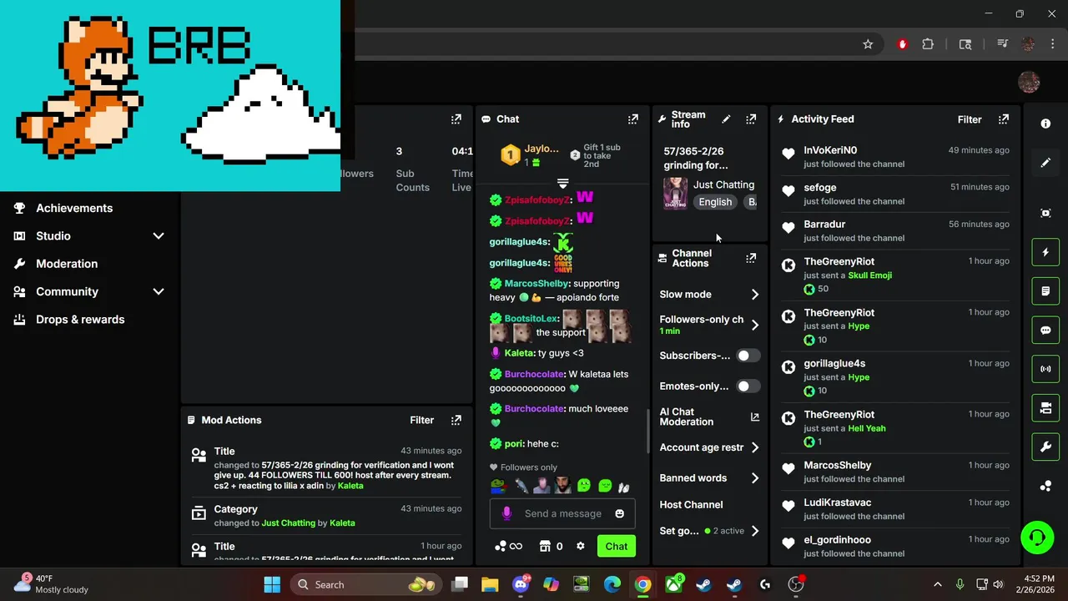The image size is (1068, 601).
Task: Click the taskbar Search box
Action: (365, 584)
